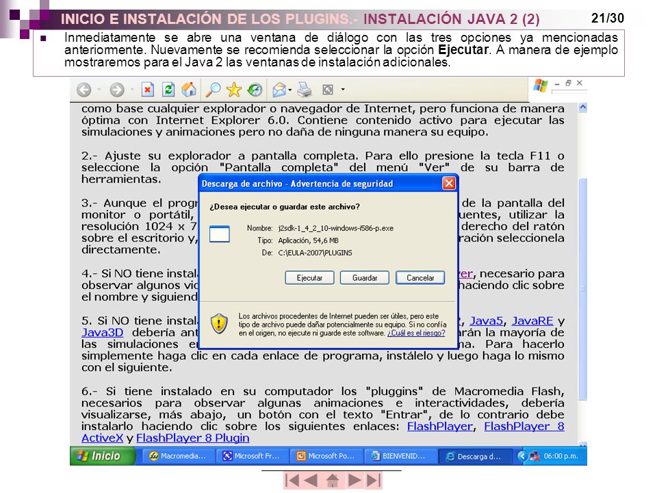The height and width of the screenshot is (493, 657).
Task: Click the Windows flag logo in browser
Action: [540, 86]
